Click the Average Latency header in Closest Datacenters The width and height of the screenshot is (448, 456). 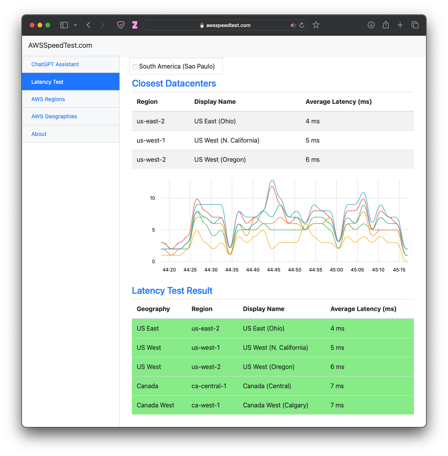(x=339, y=101)
